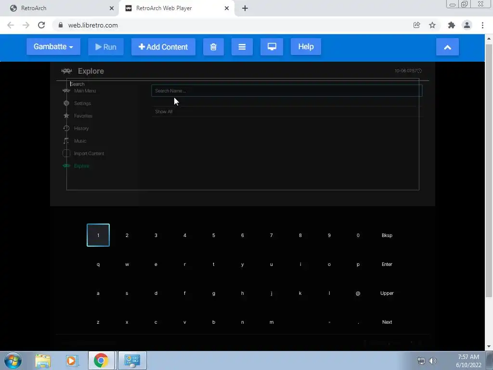Open the Chrome profile icon
Image resolution: width=493 pixels, height=370 pixels.
click(467, 25)
